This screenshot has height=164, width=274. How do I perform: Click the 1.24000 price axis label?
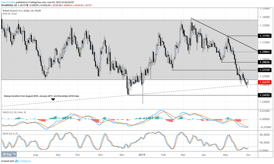click(265, 102)
